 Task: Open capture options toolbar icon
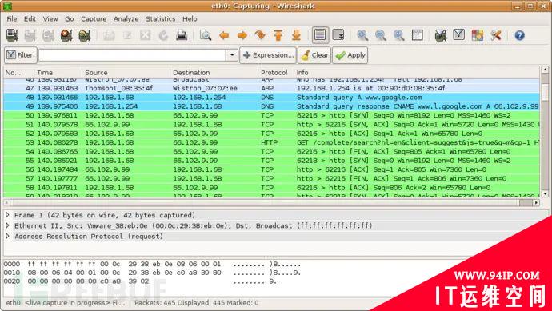tap(30, 35)
